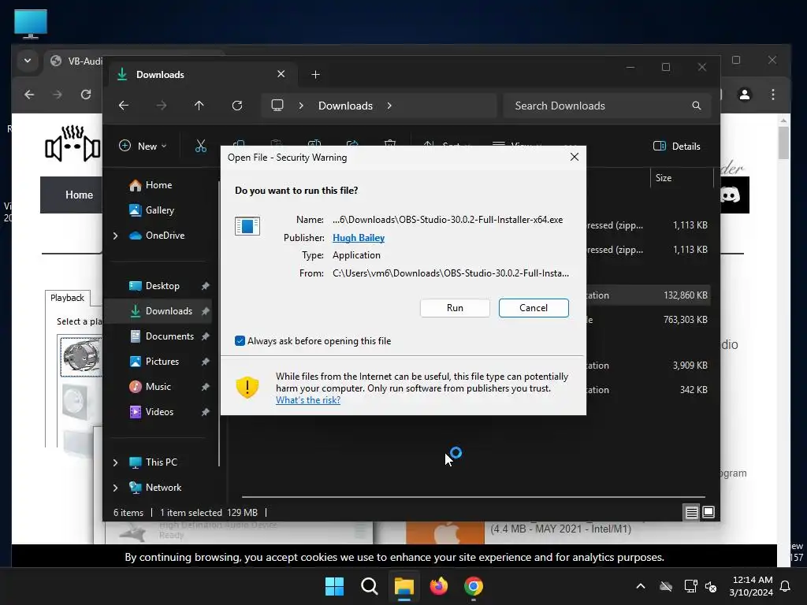Click the pin icon beside Desktop
Screen dimensions: 807x605
(206, 286)
